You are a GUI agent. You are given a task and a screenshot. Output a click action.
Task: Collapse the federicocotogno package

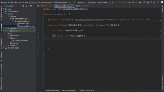[x=11, y=19]
